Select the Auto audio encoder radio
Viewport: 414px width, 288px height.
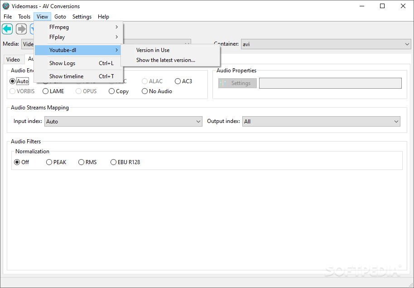point(19,81)
